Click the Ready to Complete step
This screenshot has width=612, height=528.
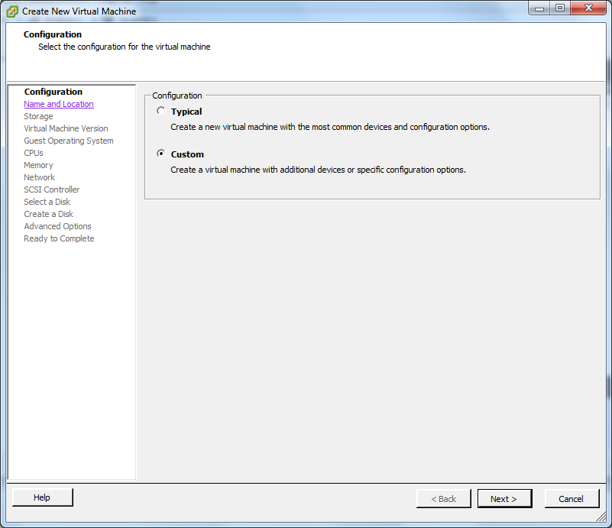59,238
